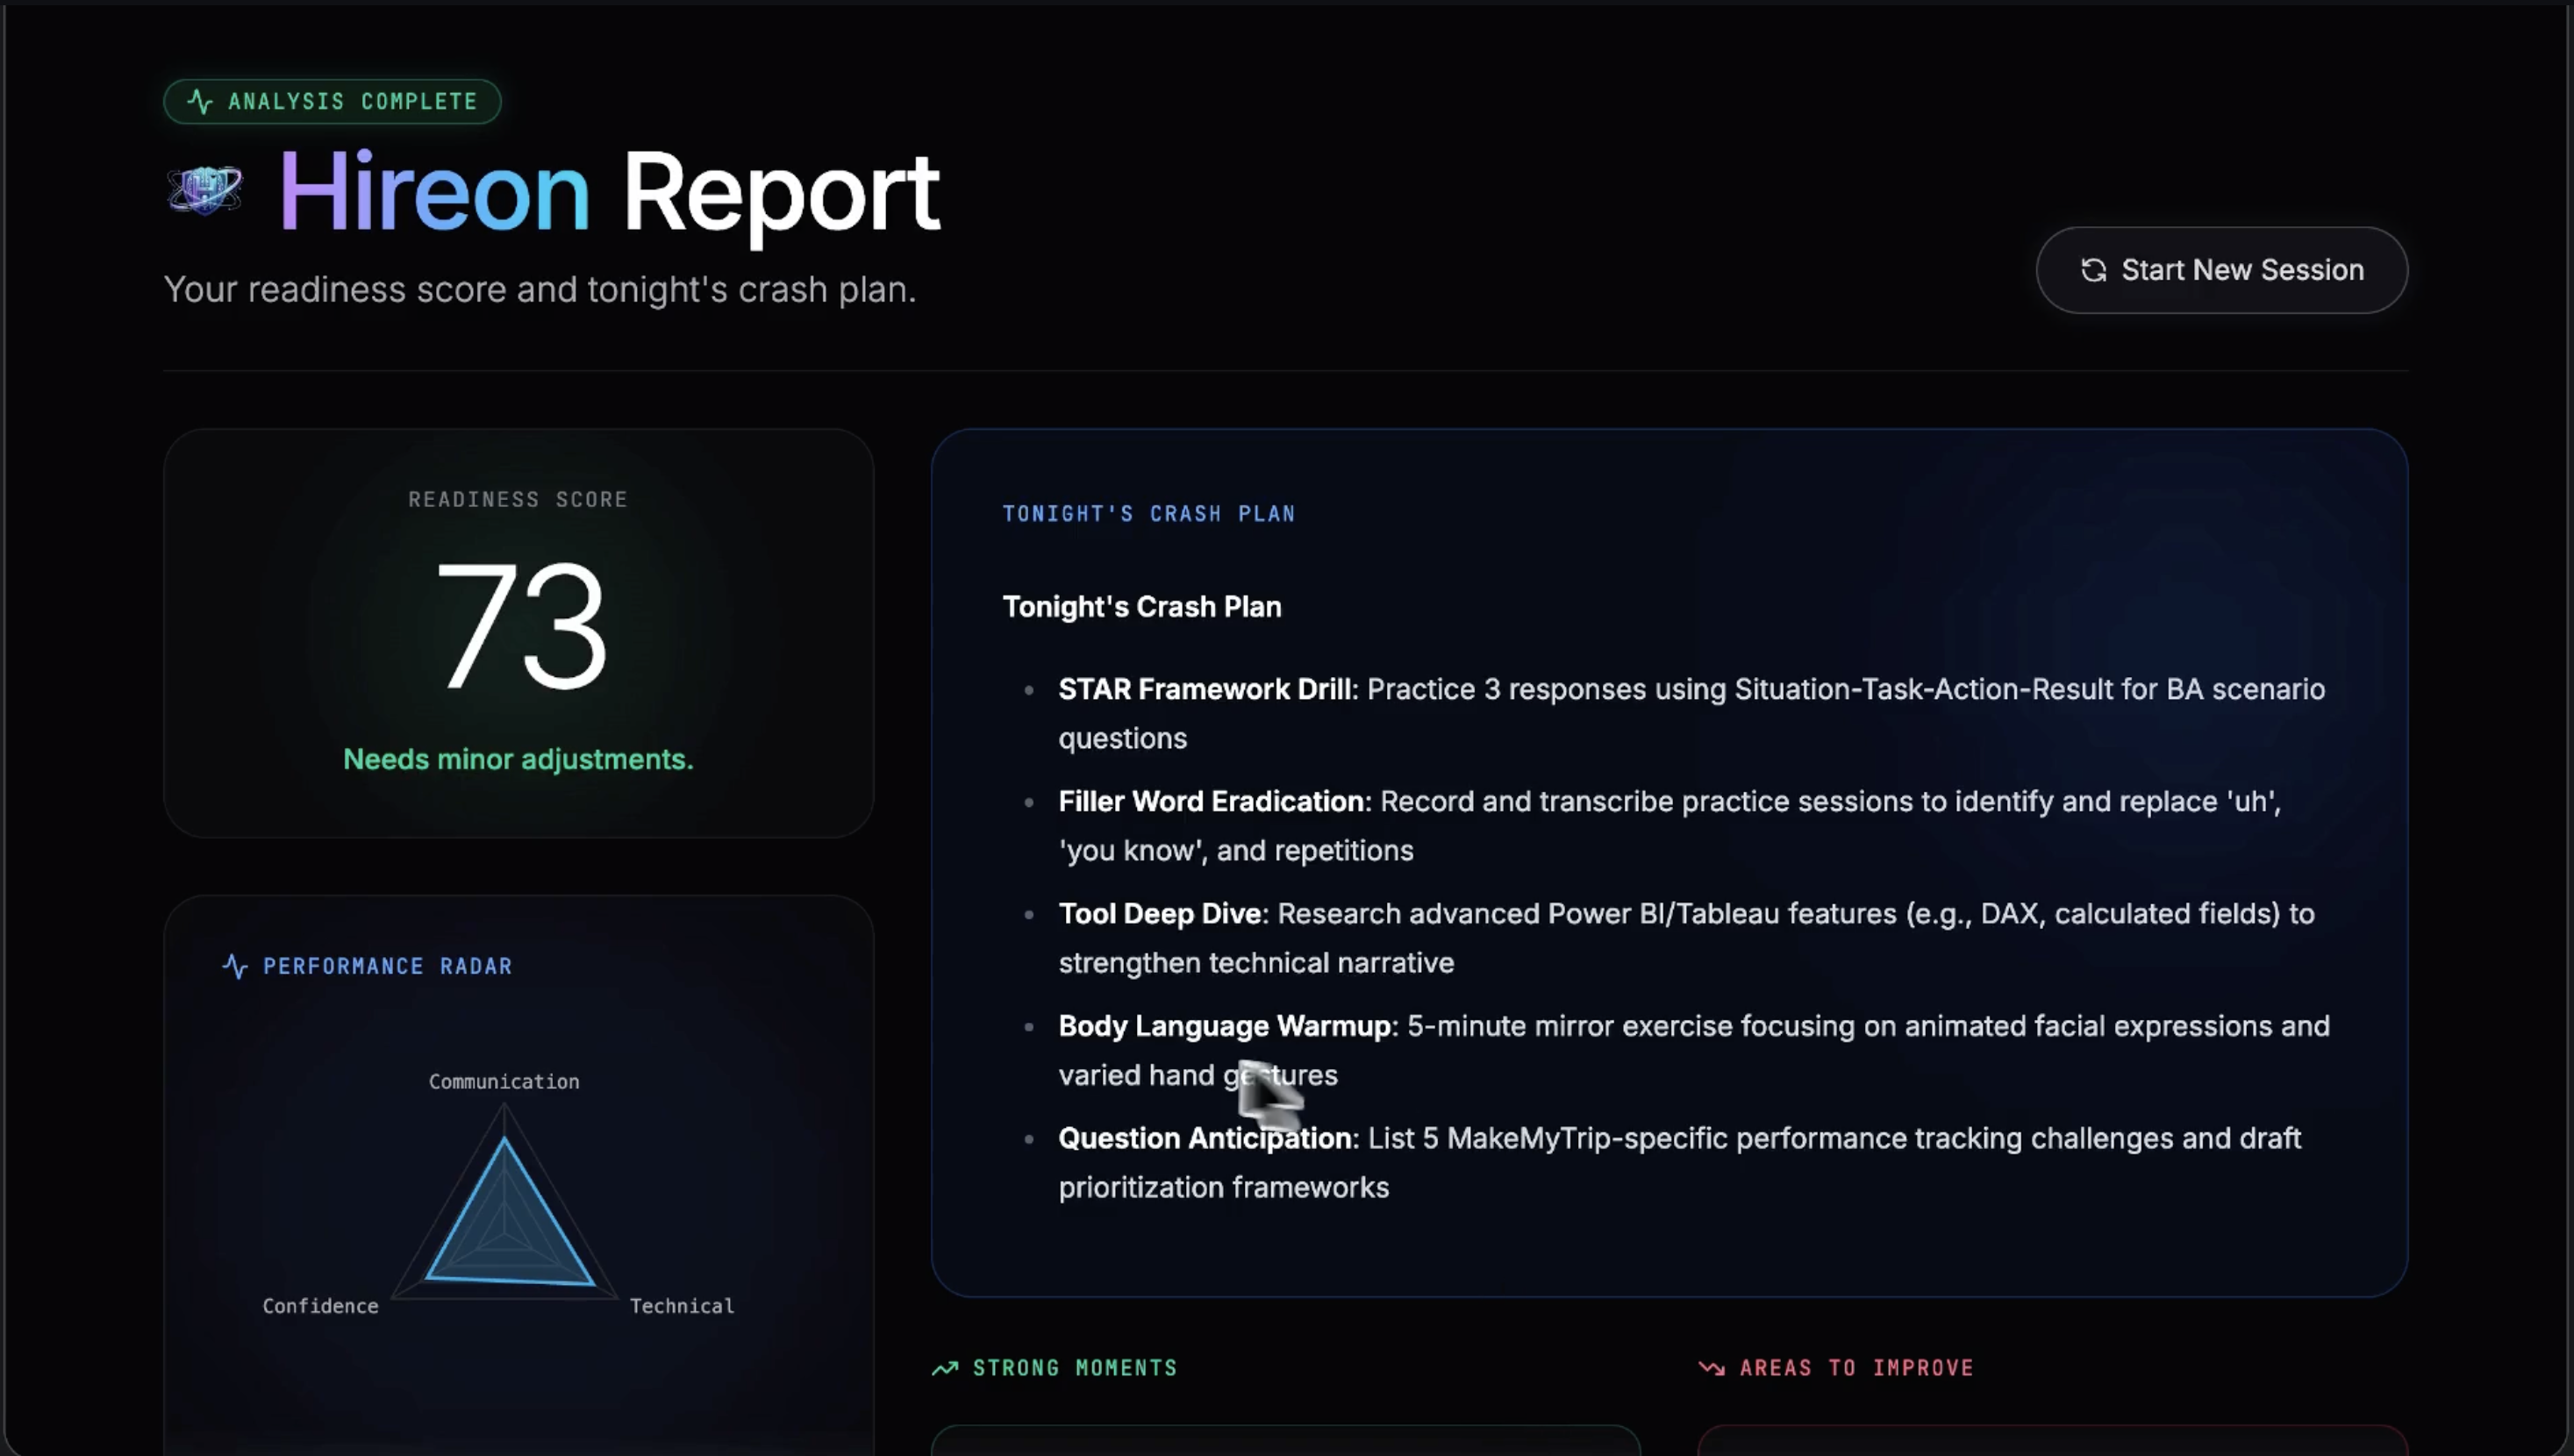Viewport: 2574px width, 1456px height.
Task: Click the Confidence label on the radar chart
Action: tap(320, 1306)
